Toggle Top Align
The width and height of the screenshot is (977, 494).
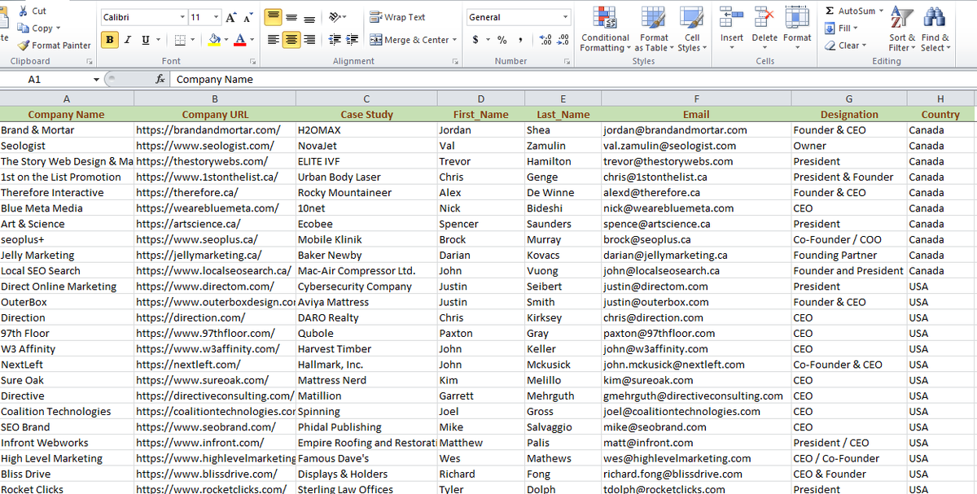coord(274,17)
